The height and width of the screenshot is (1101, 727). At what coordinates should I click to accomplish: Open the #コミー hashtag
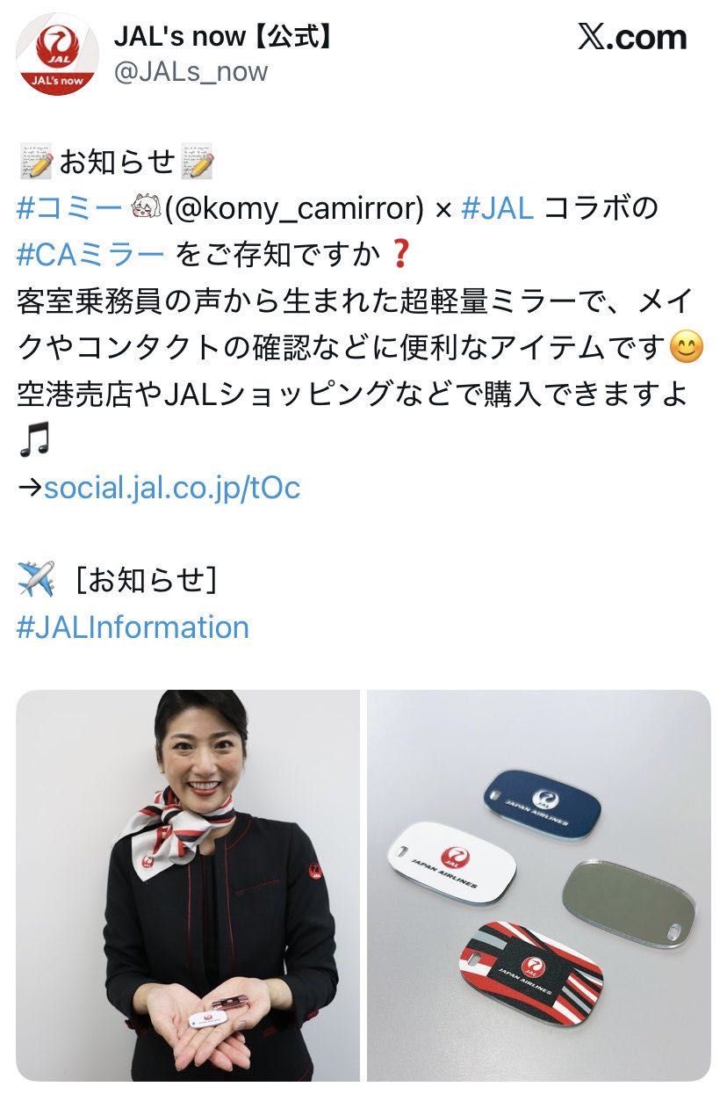69,208
